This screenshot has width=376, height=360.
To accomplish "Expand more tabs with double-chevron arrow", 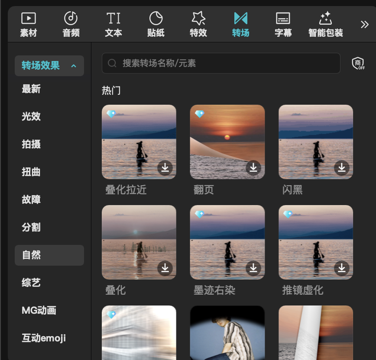I will pos(364,24).
